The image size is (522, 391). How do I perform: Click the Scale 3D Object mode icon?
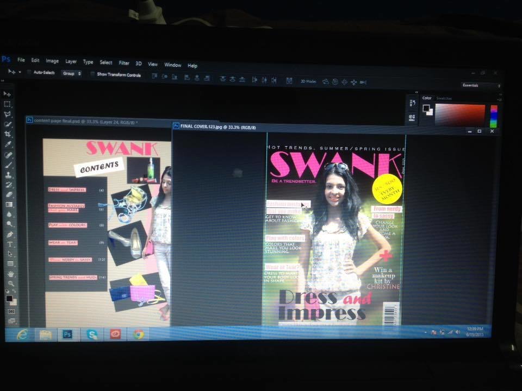tap(363, 82)
